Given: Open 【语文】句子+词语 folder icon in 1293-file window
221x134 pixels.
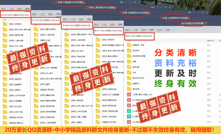Looking at the screenshot, I should (5, 46).
